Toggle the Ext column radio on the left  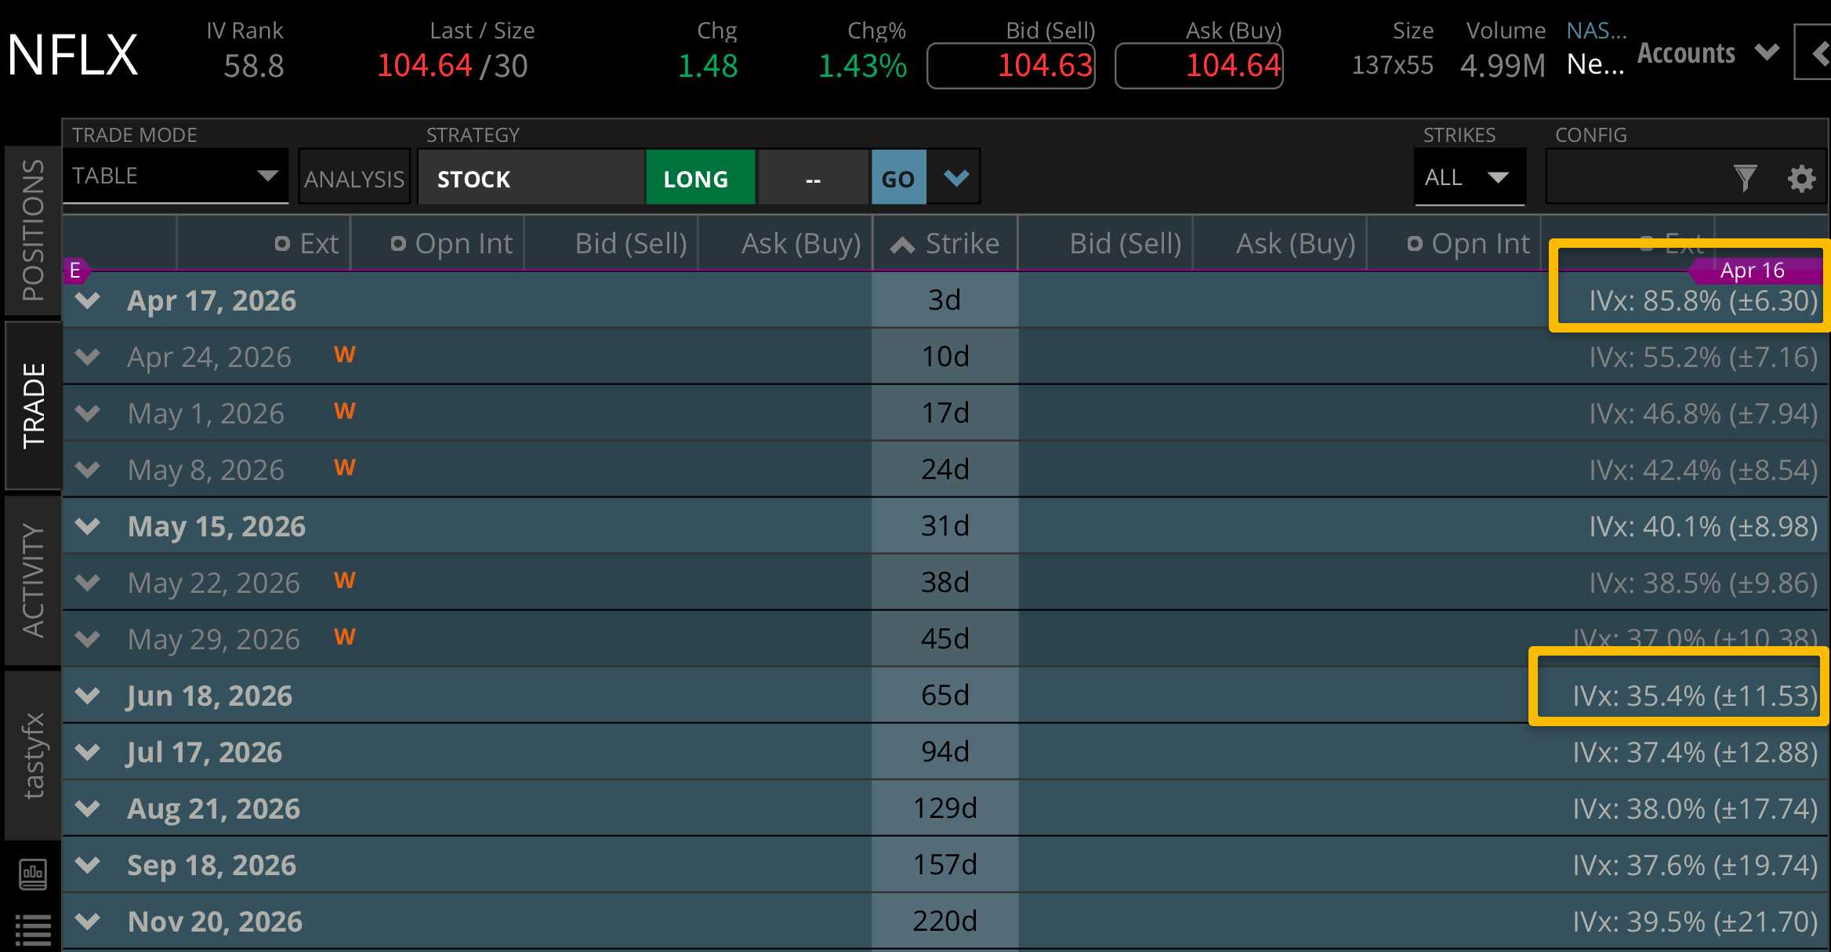(x=283, y=243)
